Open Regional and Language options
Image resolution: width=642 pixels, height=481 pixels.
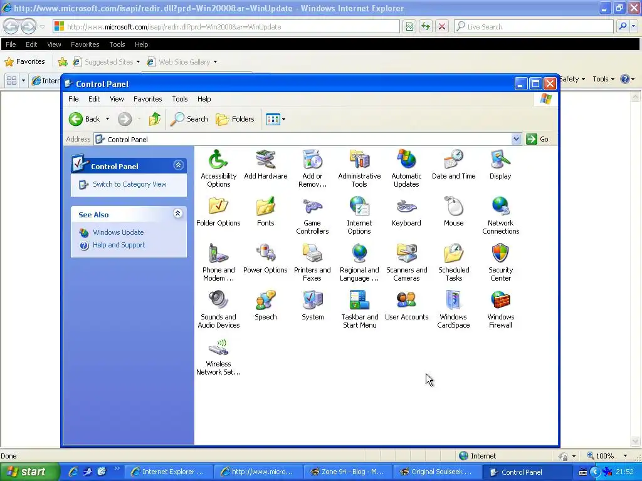[359, 262]
